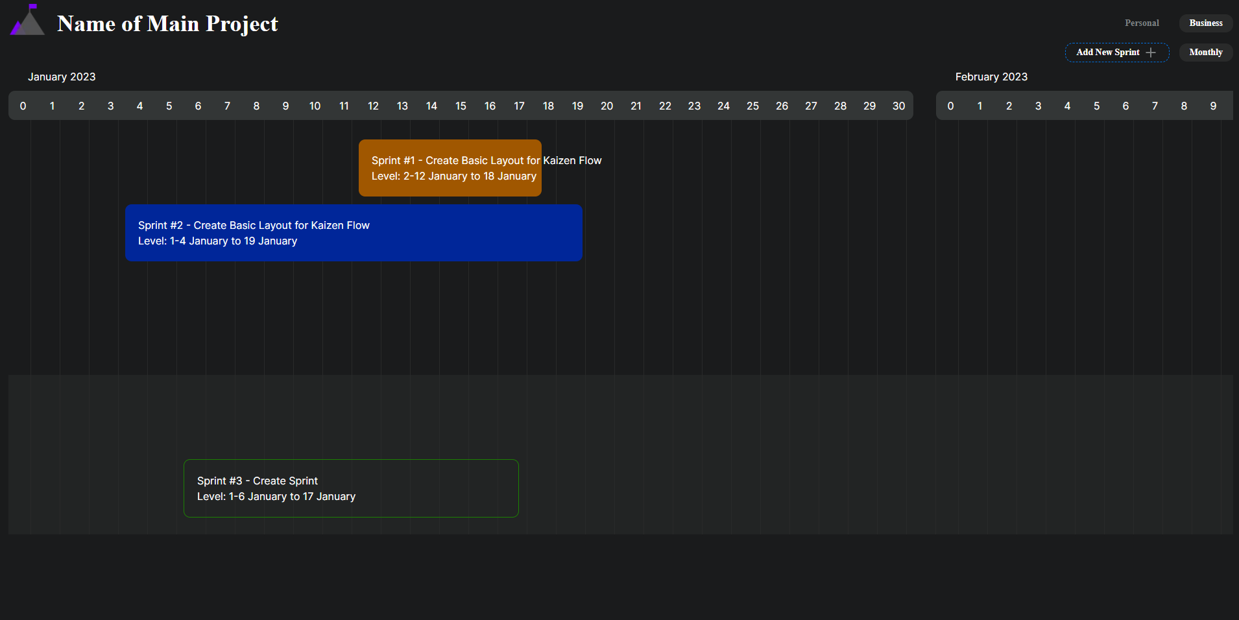
Task: Click day 1 on the January timeline
Action: pos(52,105)
